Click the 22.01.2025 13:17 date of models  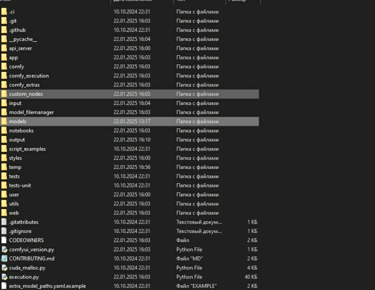(x=132, y=122)
